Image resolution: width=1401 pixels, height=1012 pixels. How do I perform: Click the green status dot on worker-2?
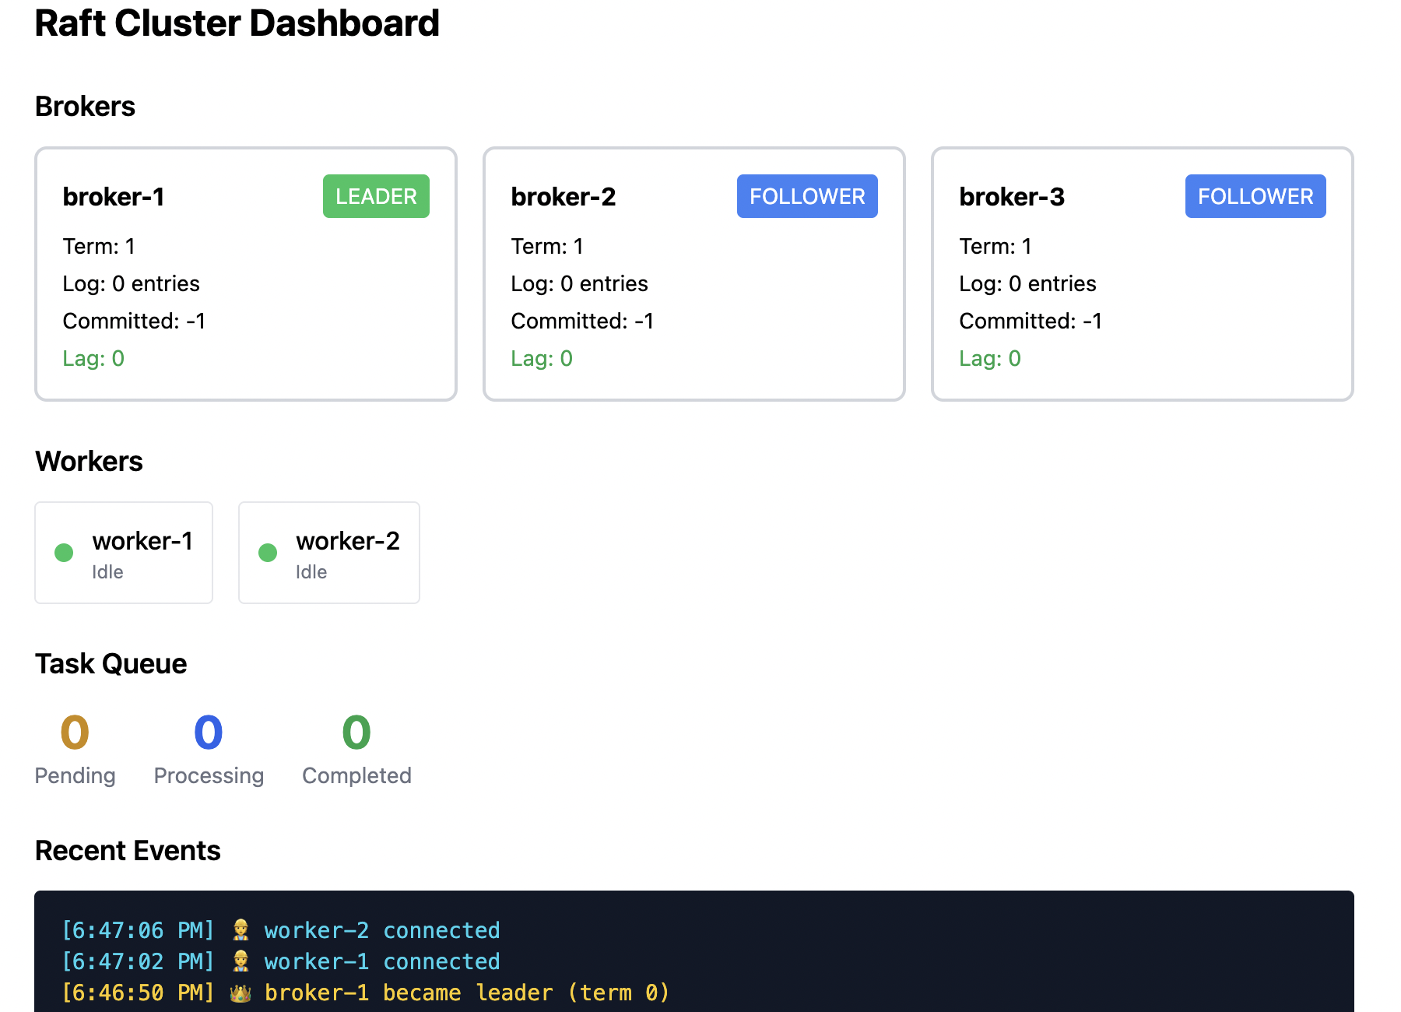click(269, 553)
